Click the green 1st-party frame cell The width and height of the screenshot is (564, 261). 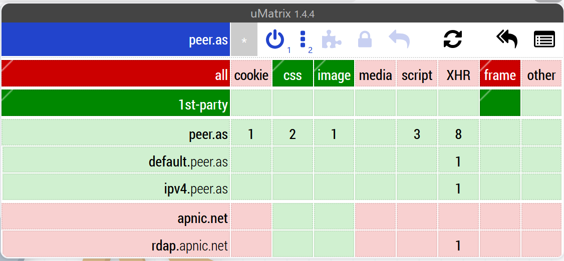tap(500, 103)
